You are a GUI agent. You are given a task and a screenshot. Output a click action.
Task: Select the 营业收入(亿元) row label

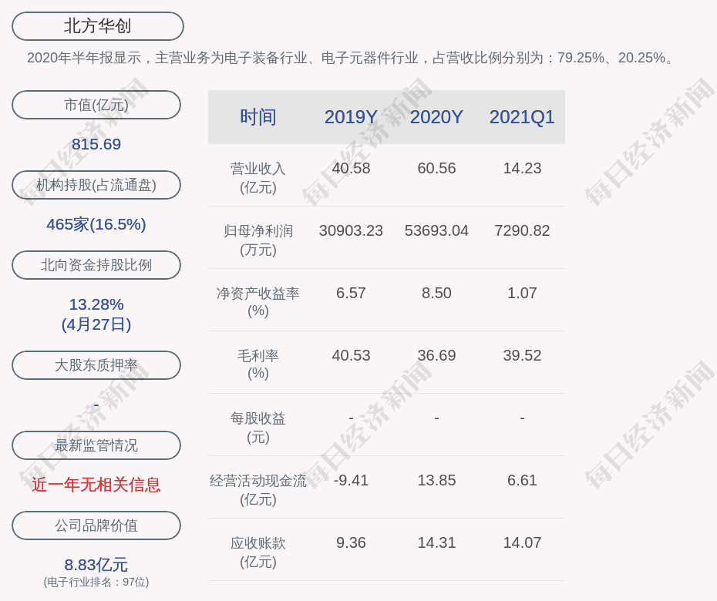(258, 177)
